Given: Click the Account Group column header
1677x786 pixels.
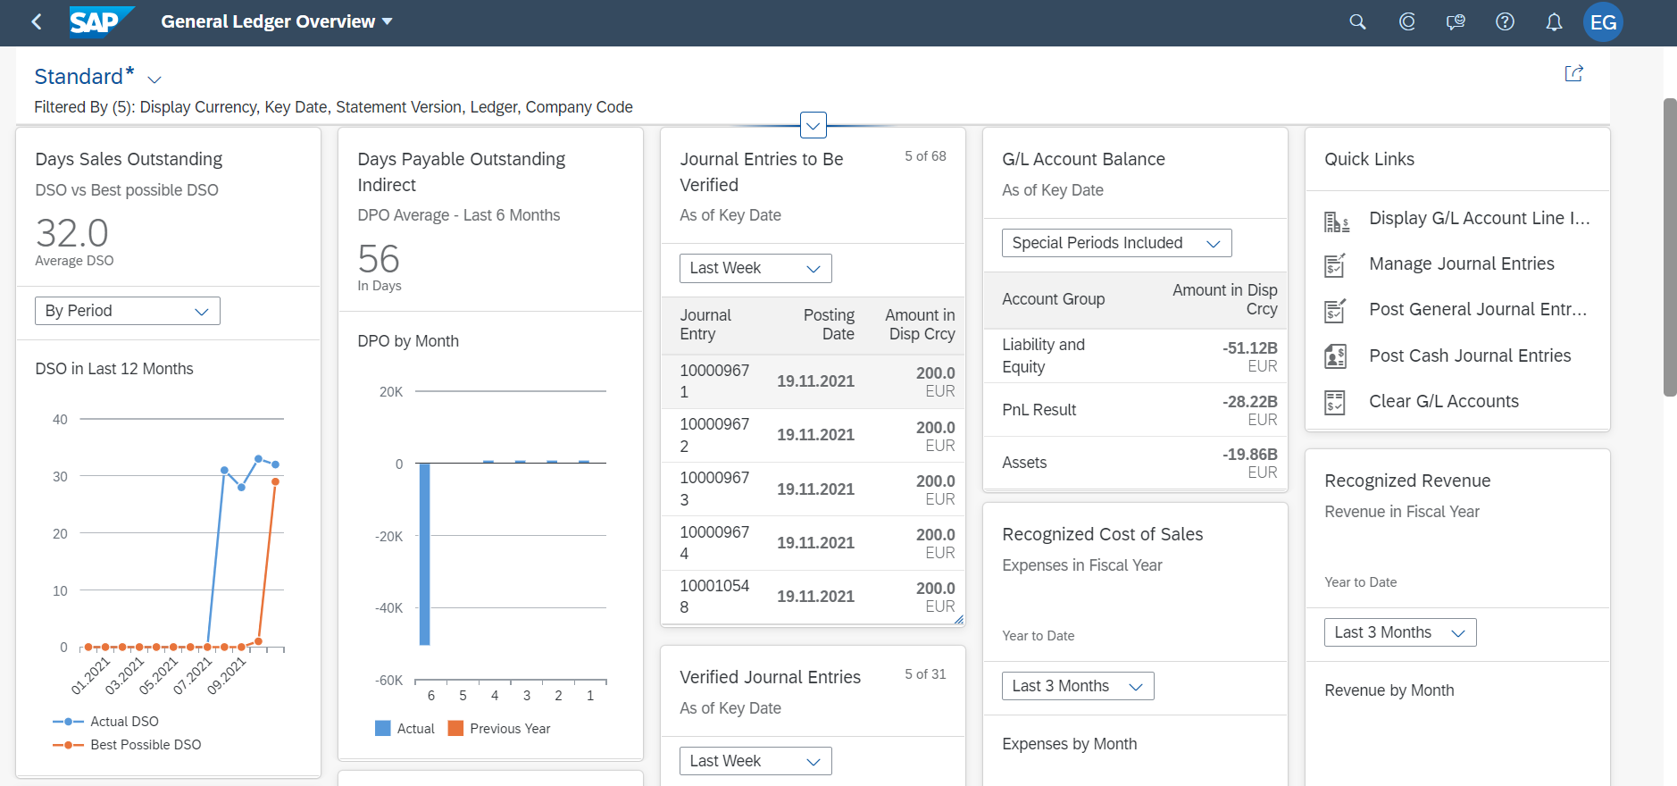Looking at the screenshot, I should (x=1053, y=299).
